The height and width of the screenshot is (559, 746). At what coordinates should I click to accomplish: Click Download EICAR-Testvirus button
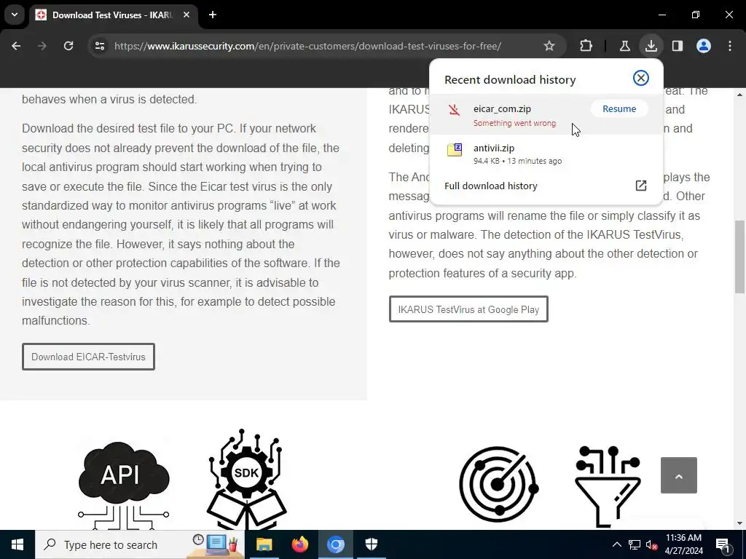pos(88,357)
